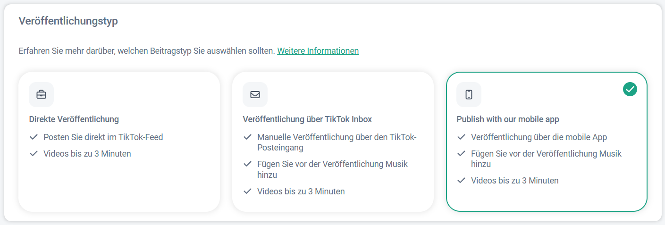The height and width of the screenshot is (225, 665).
Task: Click 'Videos bis zu 3 Minuten' in mobile app card
Action: (x=514, y=180)
